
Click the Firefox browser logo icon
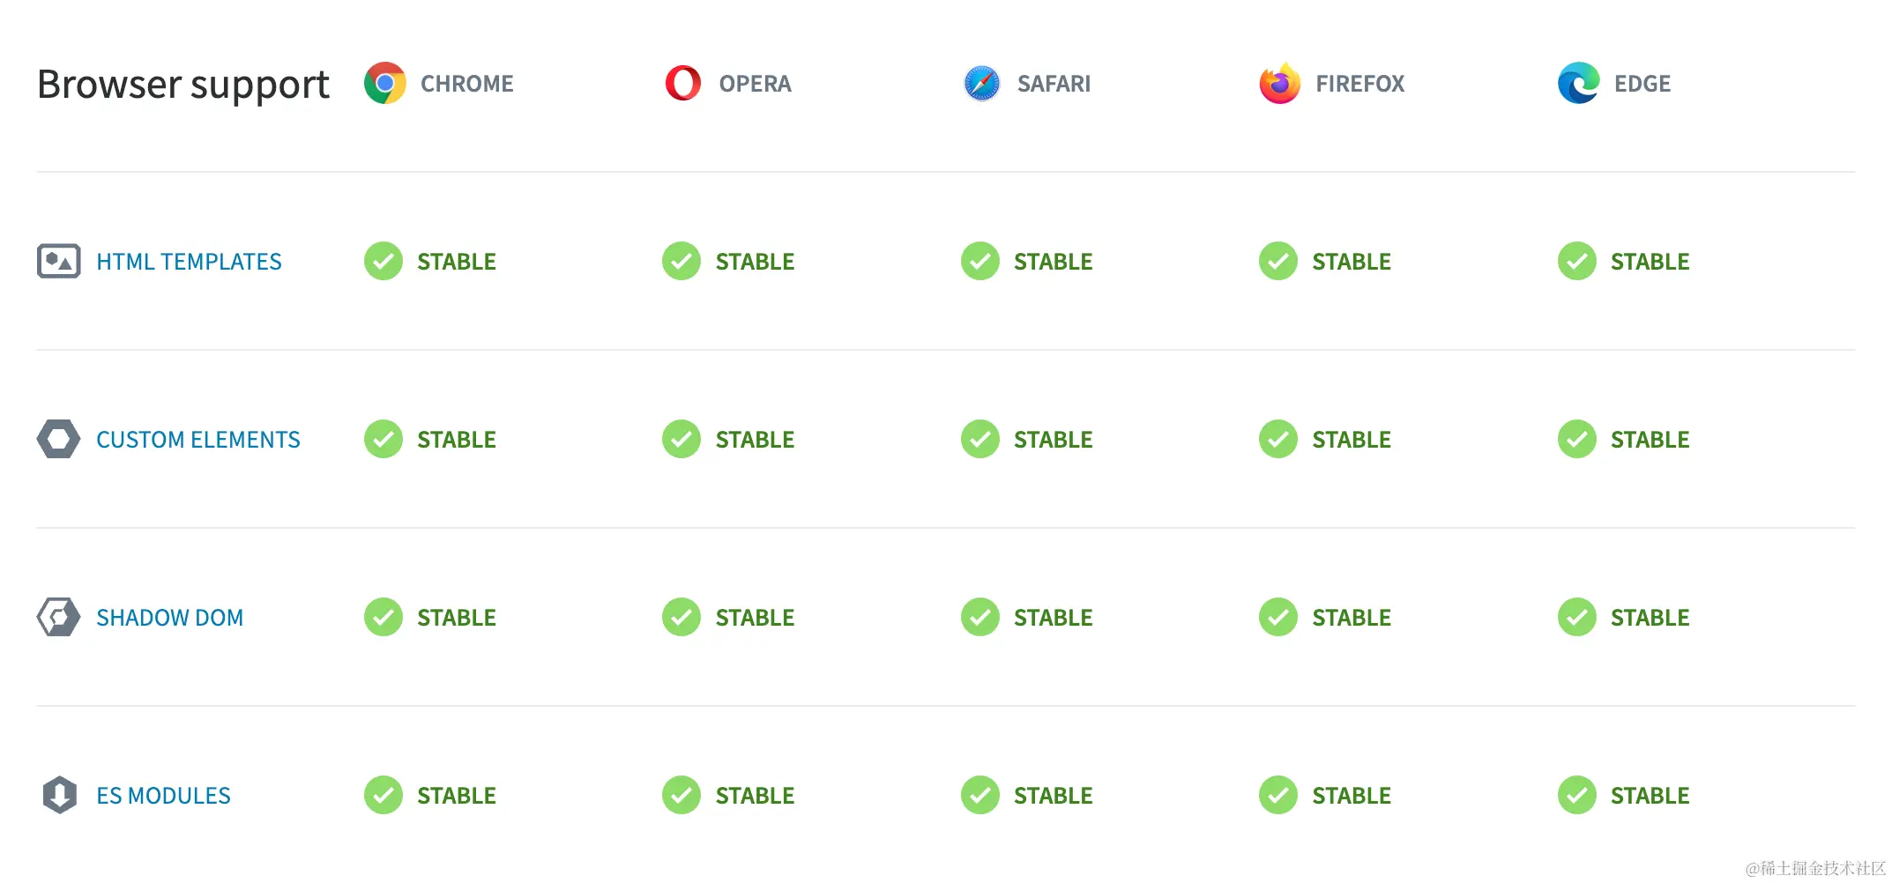pos(1280,84)
